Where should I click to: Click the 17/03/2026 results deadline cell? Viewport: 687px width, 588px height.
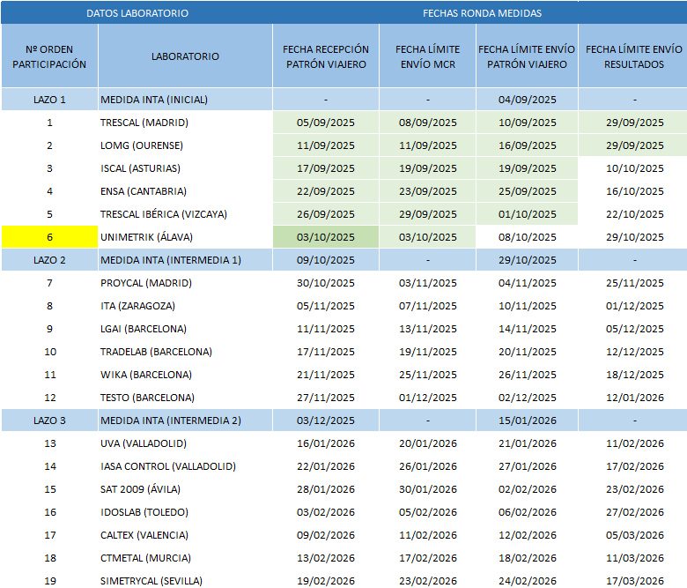[x=633, y=580]
